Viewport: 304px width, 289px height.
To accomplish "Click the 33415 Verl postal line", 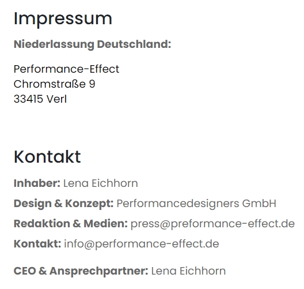I will 40,99.
